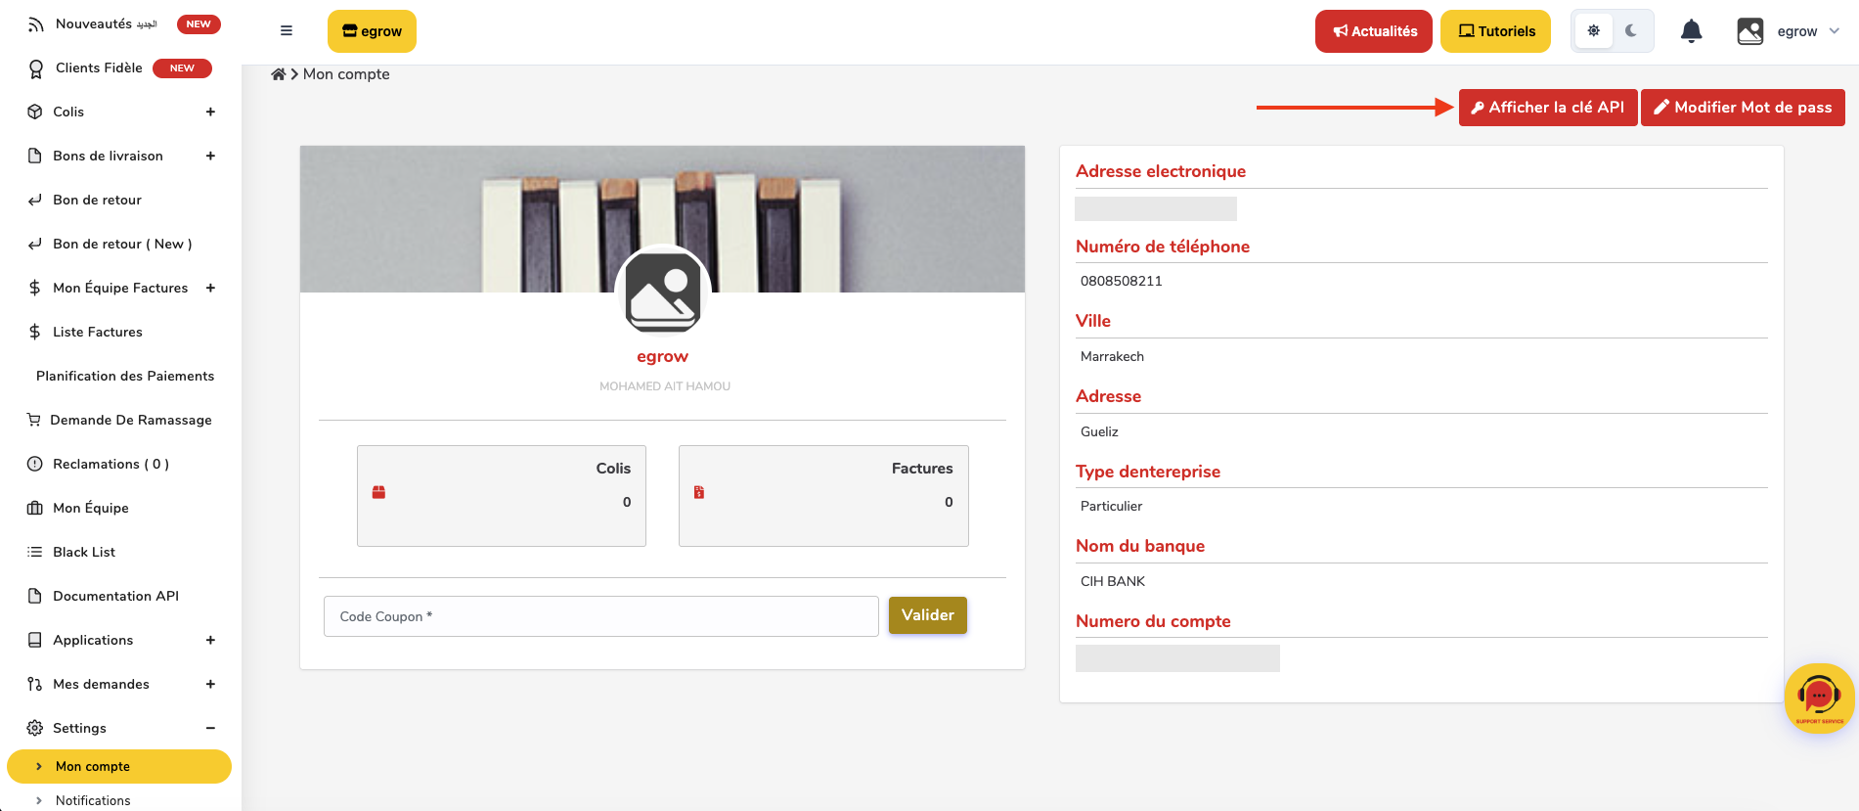Click the Code Coupon input field
Screen dimensions: 1859x811
pos(601,616)
